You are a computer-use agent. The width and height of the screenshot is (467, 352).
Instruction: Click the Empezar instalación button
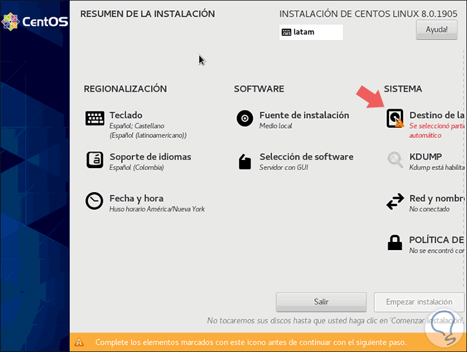tap(419, 302)
